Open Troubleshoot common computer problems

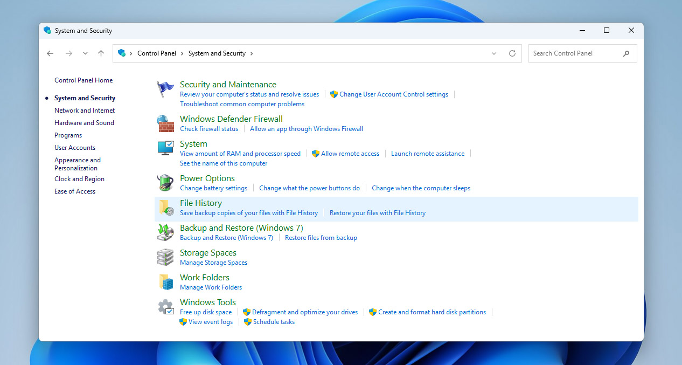(242, 104)
